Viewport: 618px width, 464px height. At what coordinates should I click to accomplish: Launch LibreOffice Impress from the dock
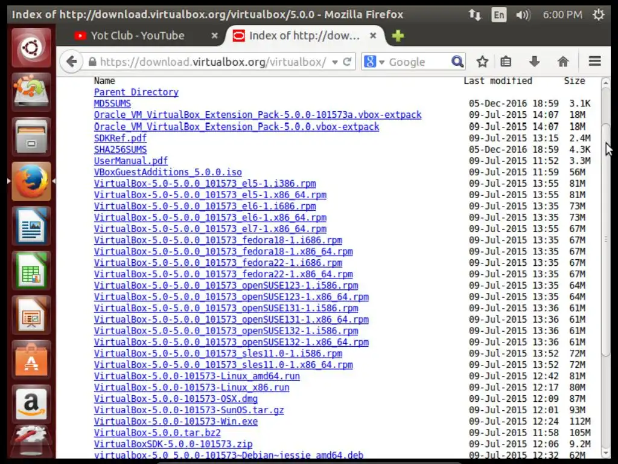(31, 315)
